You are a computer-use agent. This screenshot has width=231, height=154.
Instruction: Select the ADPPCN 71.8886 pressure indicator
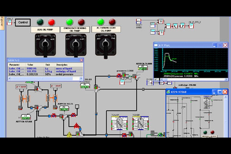tap(143, 68)
